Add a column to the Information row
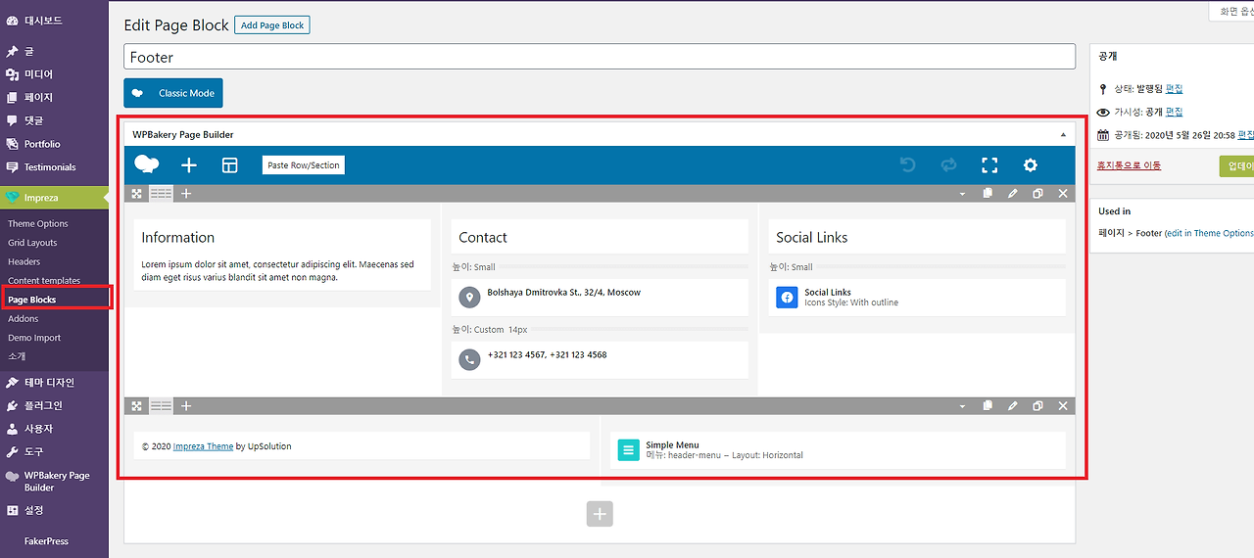This screenshot has width=1254, height=558. pyautogui.click(x=186, y=194)
